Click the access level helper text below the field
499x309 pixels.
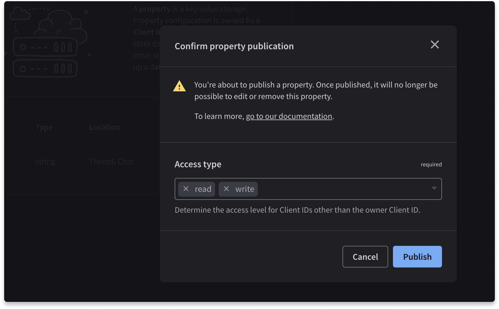pos(297,210)
